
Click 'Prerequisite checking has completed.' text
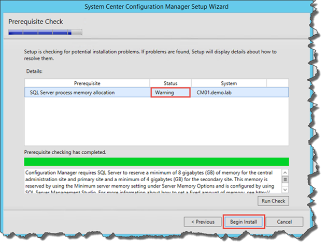pos(65,152)
